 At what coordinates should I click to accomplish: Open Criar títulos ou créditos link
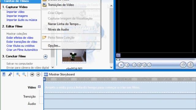[x=21, y=46]
